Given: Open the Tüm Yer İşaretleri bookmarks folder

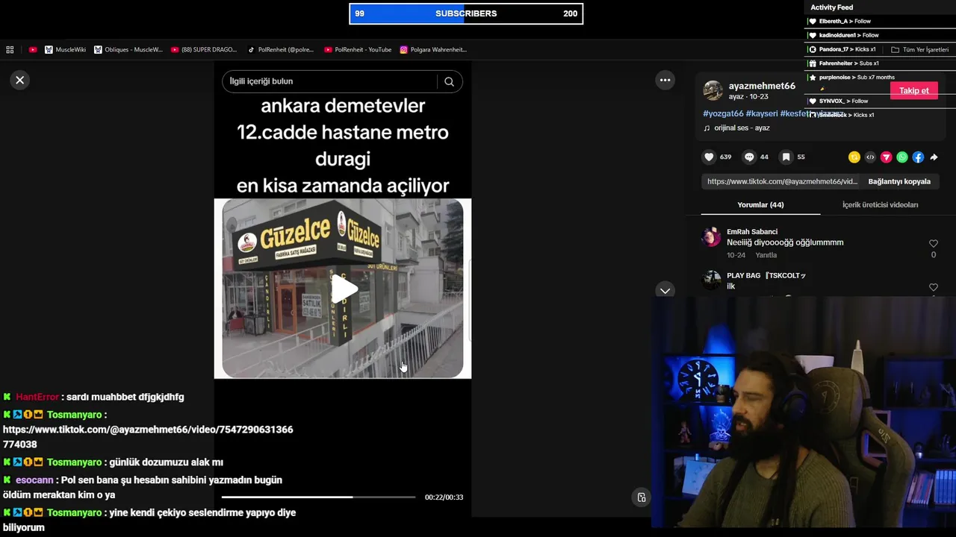Looking at the screenshot, I should pyautogui.click(x=919, y=50).
